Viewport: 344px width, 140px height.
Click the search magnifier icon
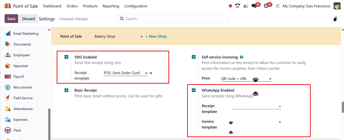coord(122,19)
